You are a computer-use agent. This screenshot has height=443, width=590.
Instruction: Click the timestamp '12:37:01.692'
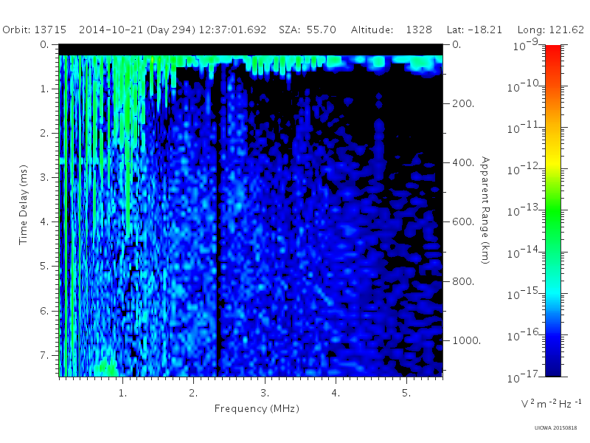click(x=232, y=30)
